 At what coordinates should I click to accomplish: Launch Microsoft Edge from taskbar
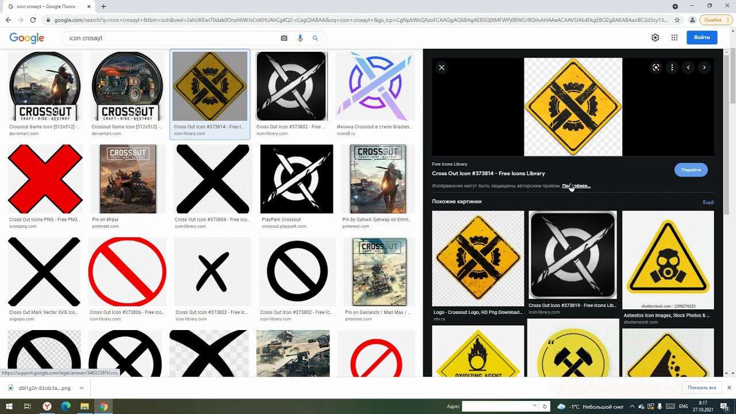pyautogui.click(x=66, y=407)
